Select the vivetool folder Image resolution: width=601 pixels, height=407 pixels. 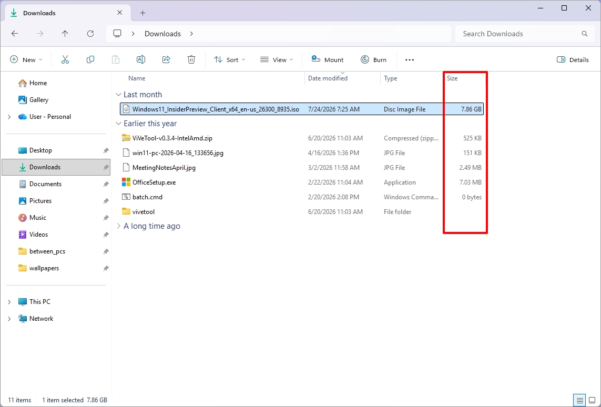(x=302, y=212)
